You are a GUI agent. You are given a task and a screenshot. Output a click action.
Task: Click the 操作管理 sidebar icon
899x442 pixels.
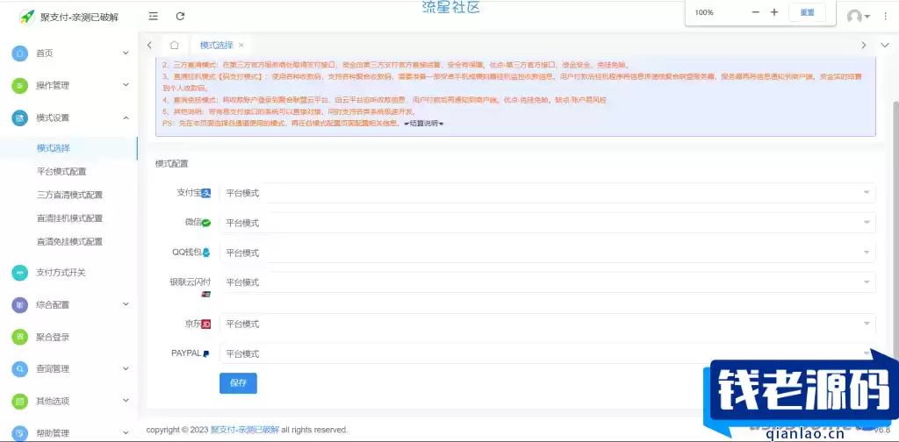[x=20, y=85]
